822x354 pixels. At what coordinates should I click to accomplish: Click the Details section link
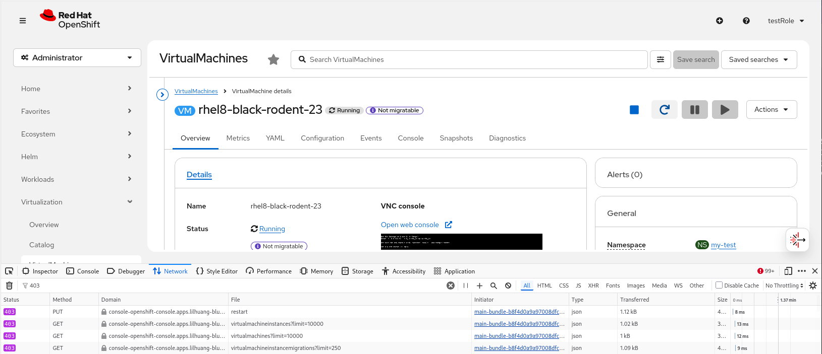199,174
